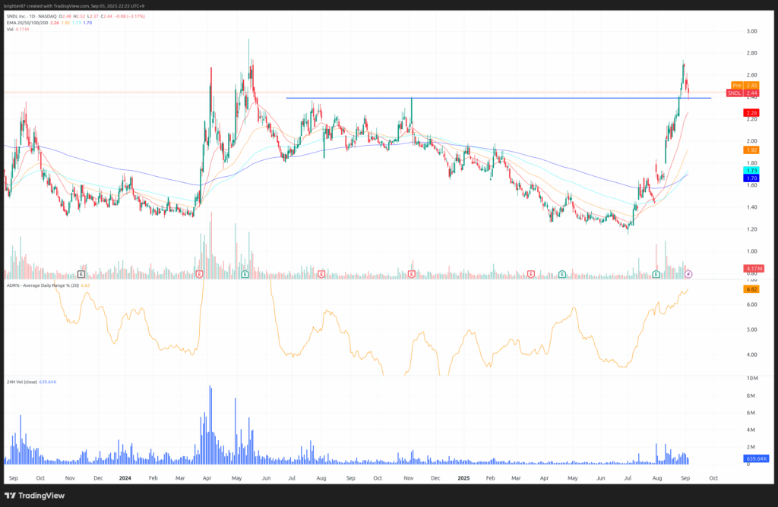Click the 2025 label on time axis
This screenshot has width=778, height=507.
click(463, 478)
